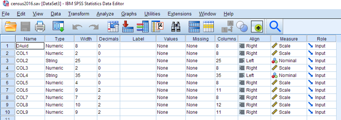Click Right align cell for COL5
The height and width of the screenshot is (120, 341).
click(254, 83)
